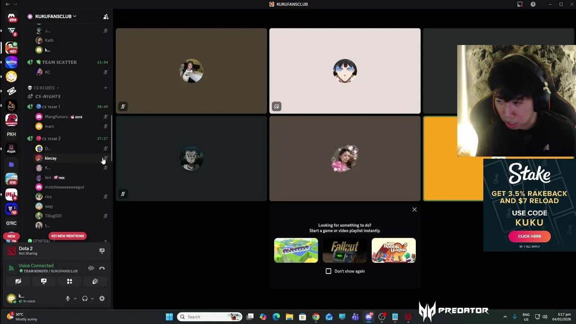This screenshot has width=576, height=324.
Task: Open Microsoft Teams from the taskbar
Action: [x=355, y=317]
